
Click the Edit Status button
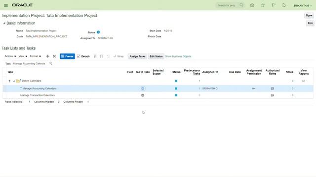(156, 57)
